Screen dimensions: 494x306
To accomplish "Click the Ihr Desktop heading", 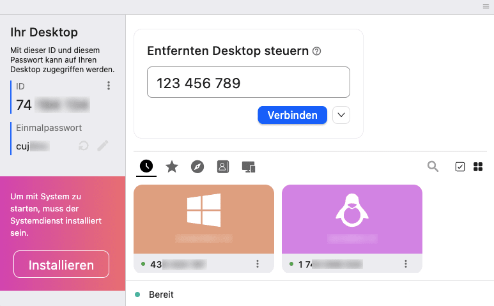I will tap(44, 32).
